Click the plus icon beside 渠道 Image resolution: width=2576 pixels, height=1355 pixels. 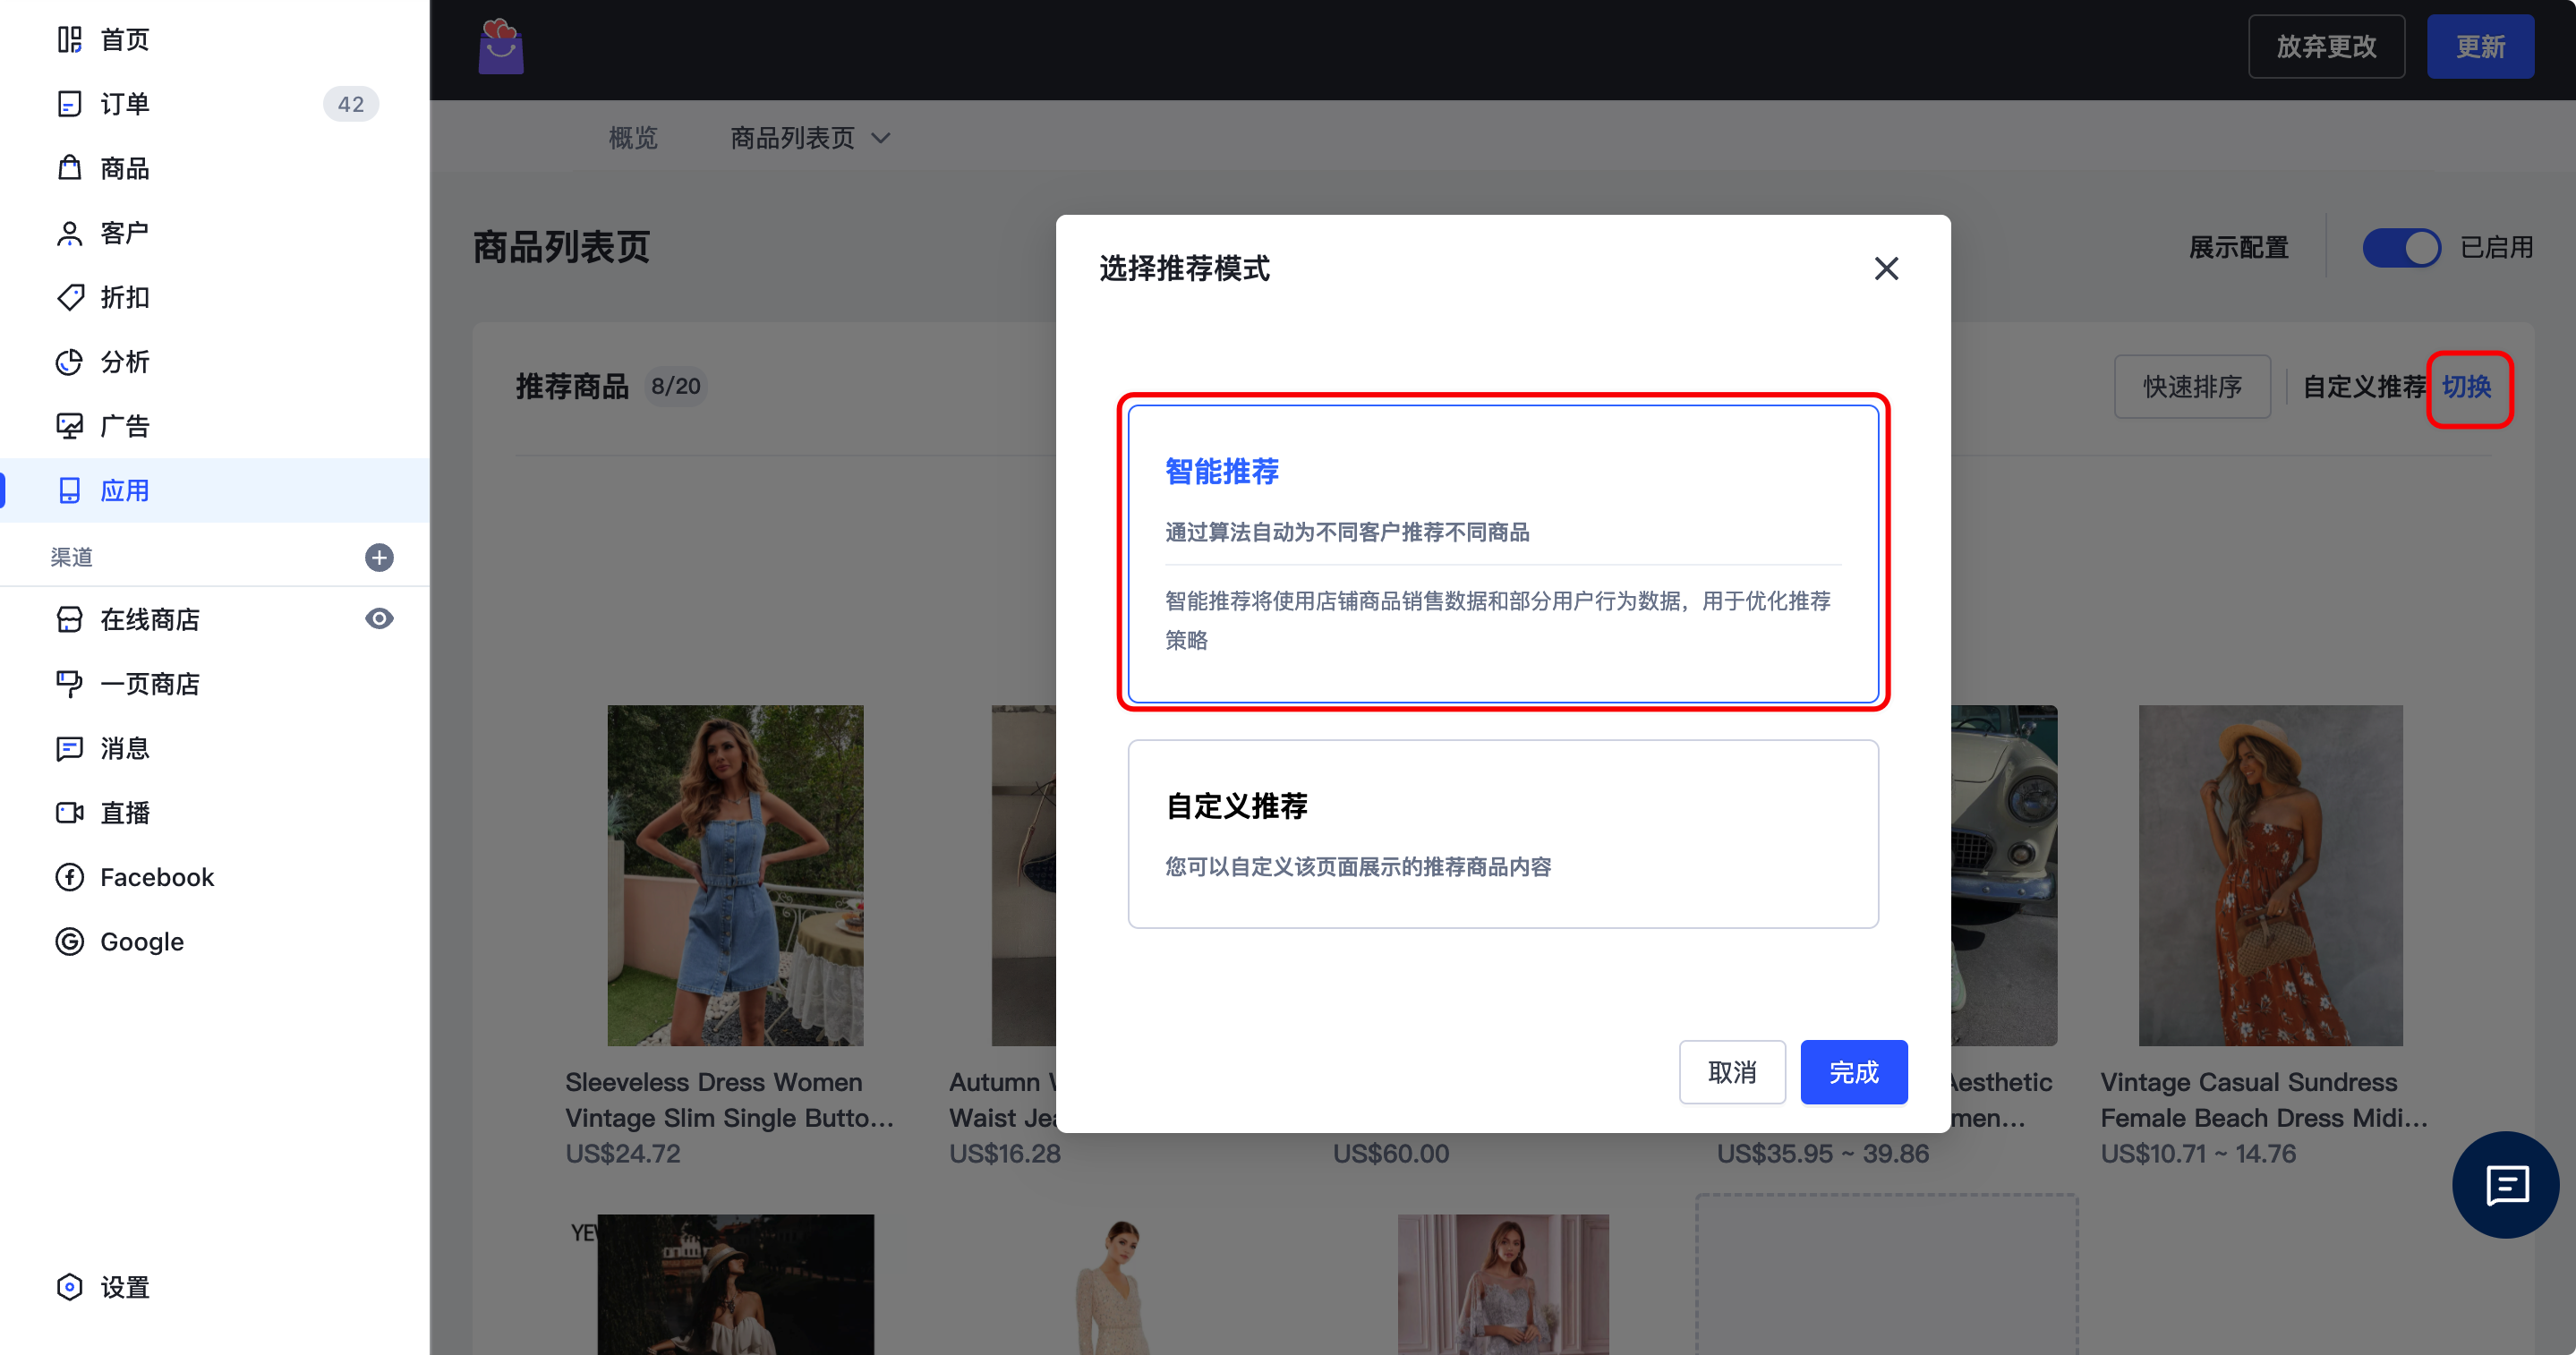coord(379,557)
